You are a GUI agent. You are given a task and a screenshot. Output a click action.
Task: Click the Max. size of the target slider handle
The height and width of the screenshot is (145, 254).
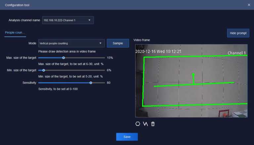63,58
